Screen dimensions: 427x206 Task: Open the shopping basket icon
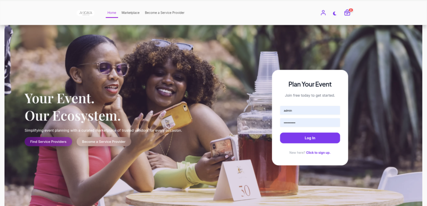click(x=347, y=13)
